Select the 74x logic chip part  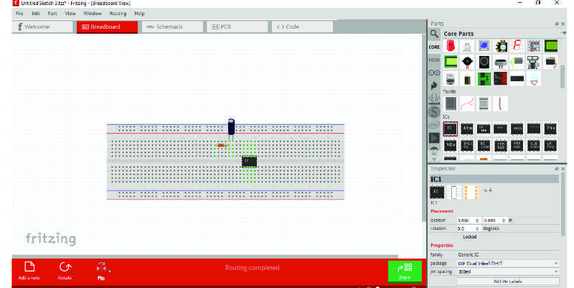(550, 129)
